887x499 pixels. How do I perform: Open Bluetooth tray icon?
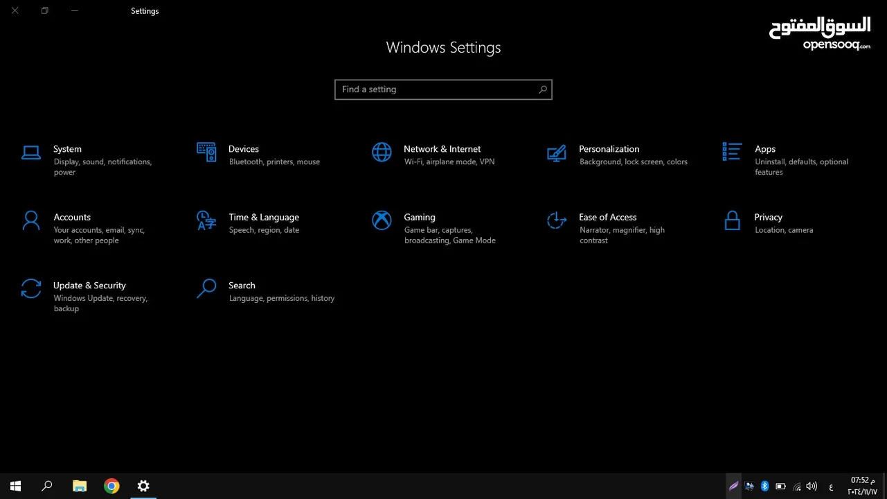click(764, 487)
